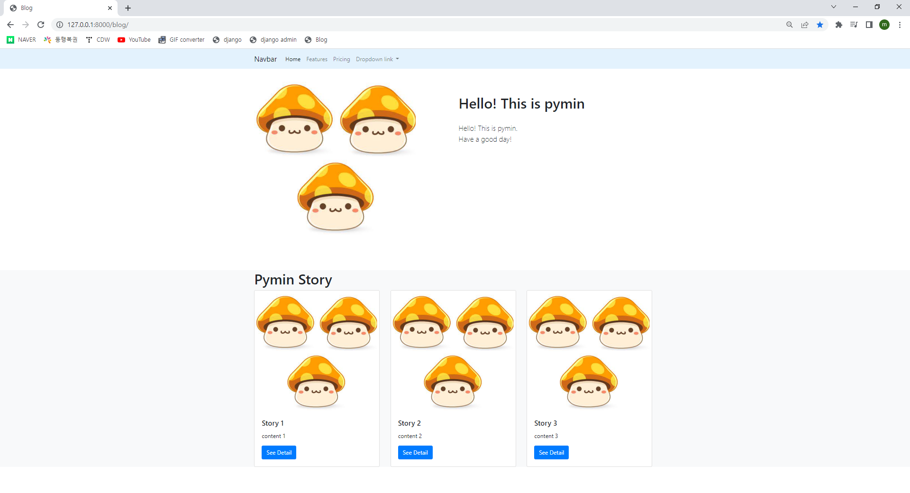Click the browser forward arrow

(26, 25)
